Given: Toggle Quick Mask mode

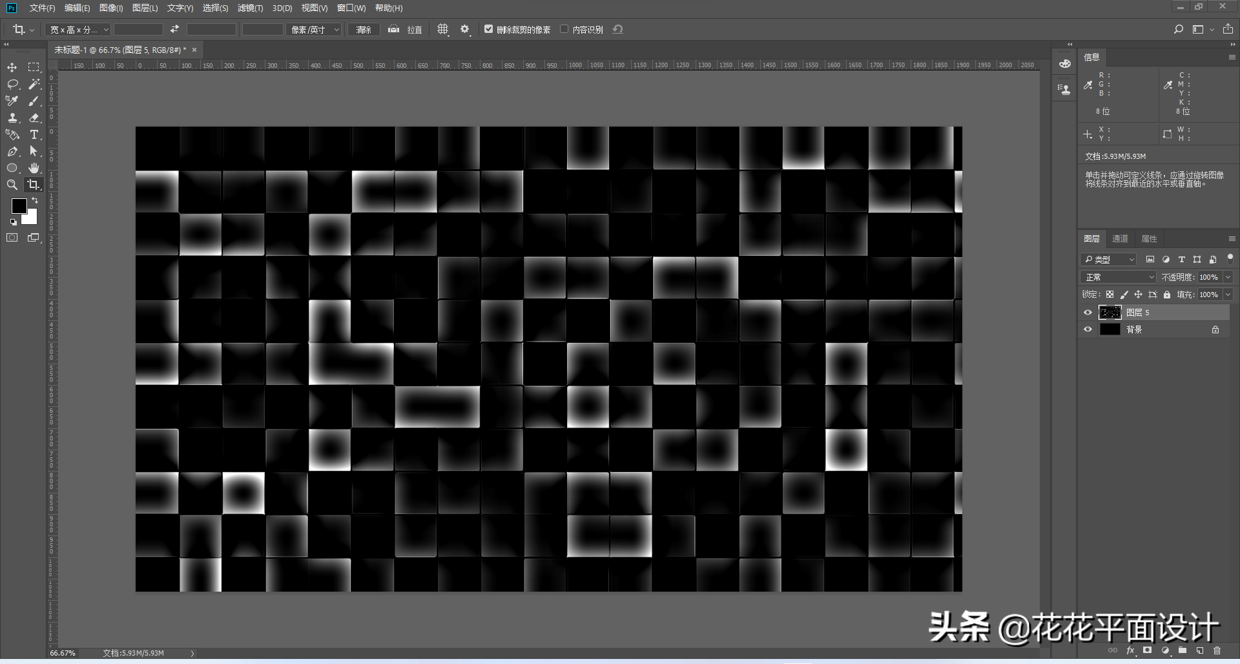Looking at the screenshot, I should point(12,238).
